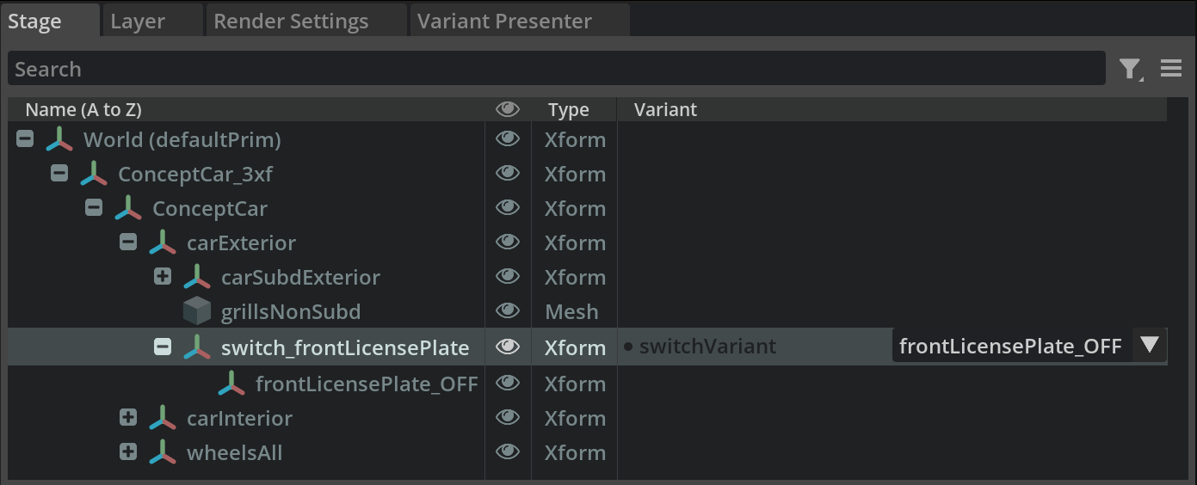The width and height of the screenshot is (1197, 485).
Task: Click the Search input field
Action: pyautogui.click(x=557, y=69)
